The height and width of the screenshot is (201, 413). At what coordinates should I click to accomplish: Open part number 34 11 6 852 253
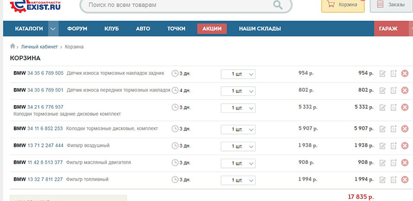[45, 128]
